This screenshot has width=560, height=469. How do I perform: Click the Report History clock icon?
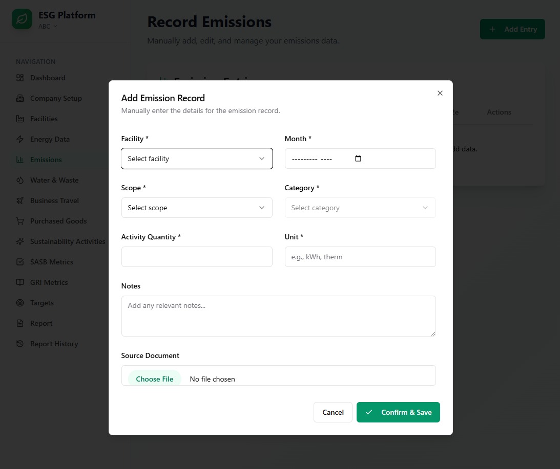click(20, 344)
